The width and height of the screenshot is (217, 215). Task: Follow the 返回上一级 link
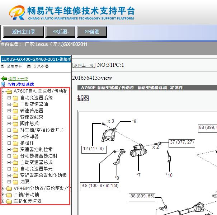18,79
